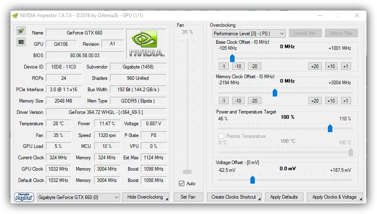Click the NVIDIA logo image

(146, 44)
